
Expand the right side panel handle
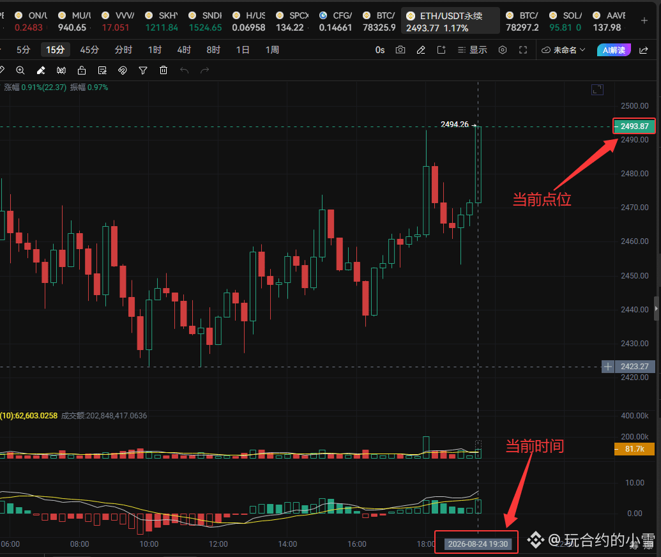click(657, 309)
